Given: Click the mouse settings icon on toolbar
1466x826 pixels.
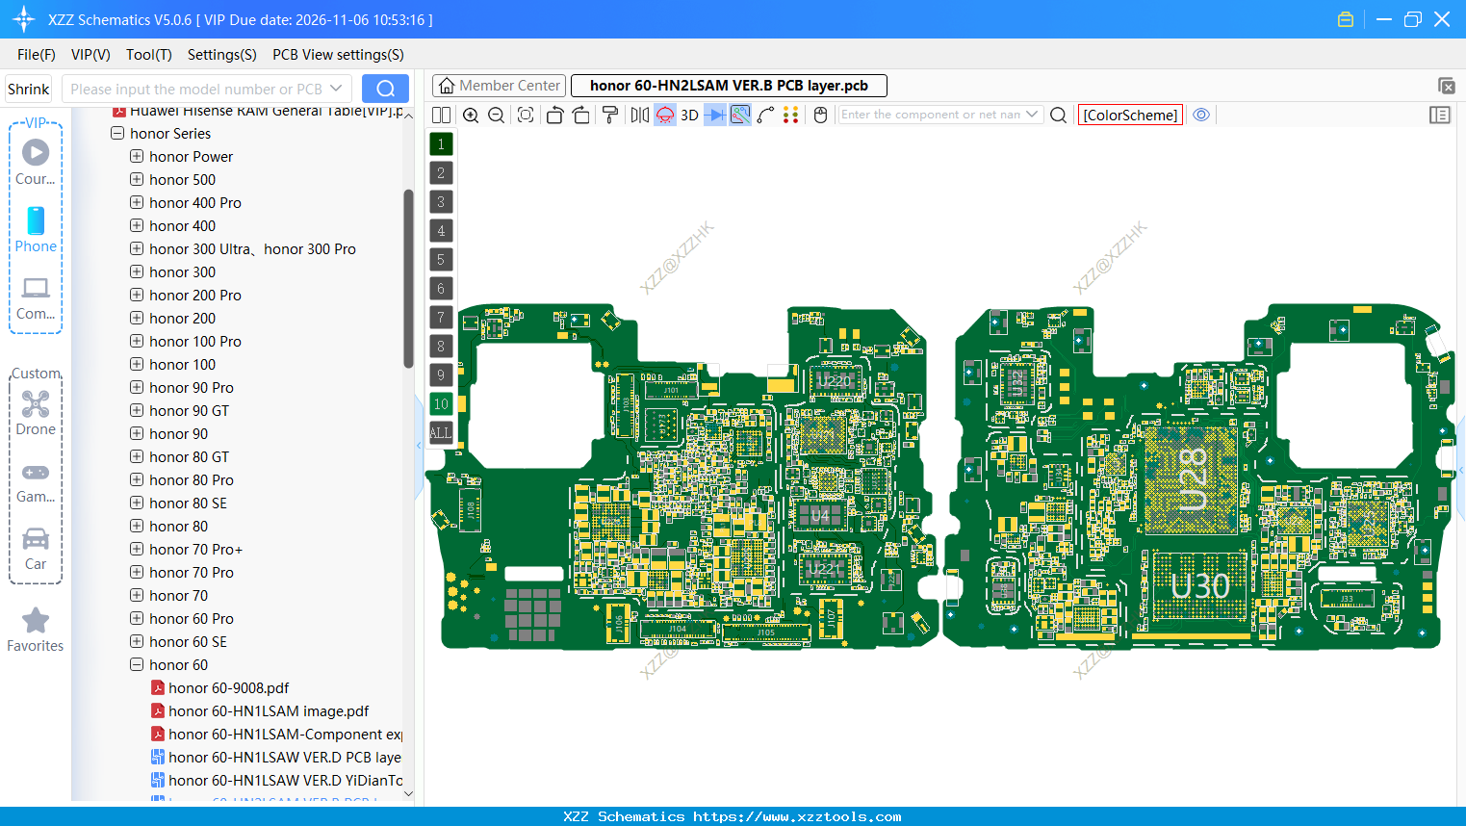Looking at the screenshot, I should 819,115.
